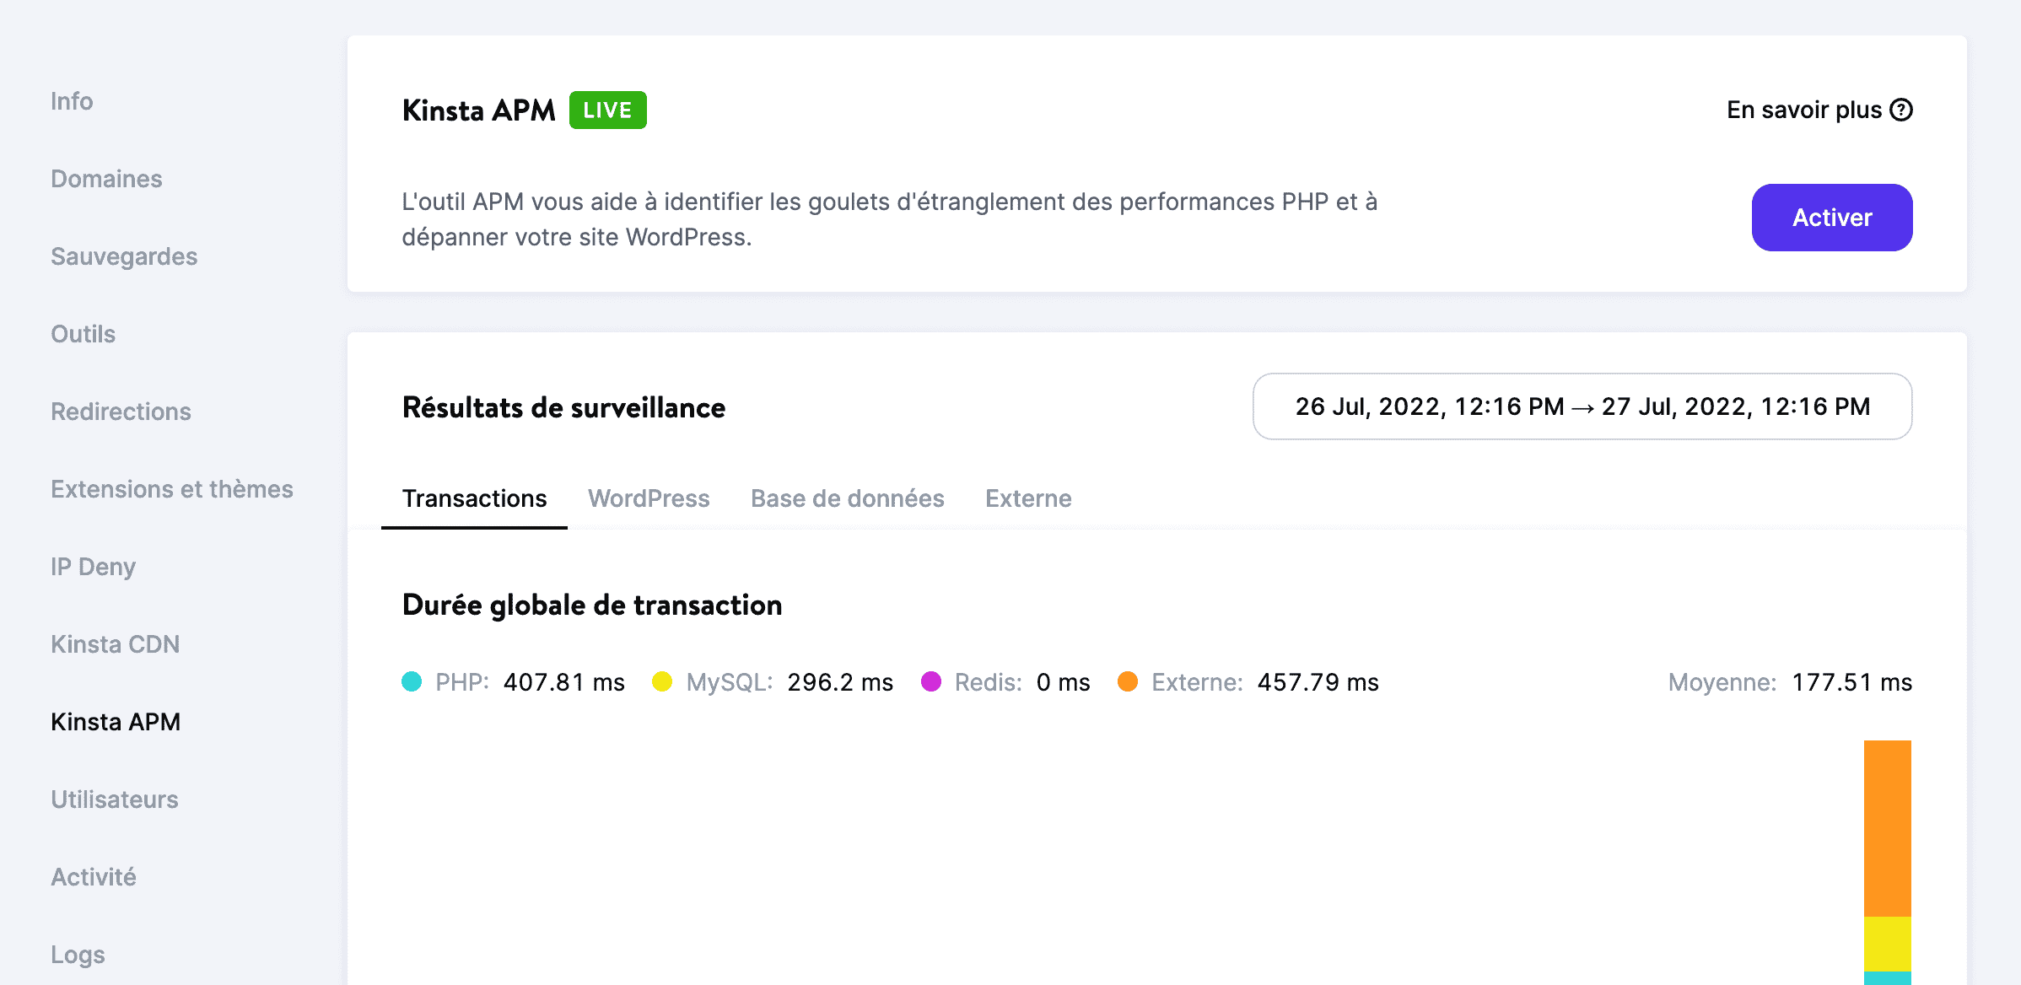Select the Transactions tab
The height and width of the screenshot is (985, 2021).
tap(475, 498)
